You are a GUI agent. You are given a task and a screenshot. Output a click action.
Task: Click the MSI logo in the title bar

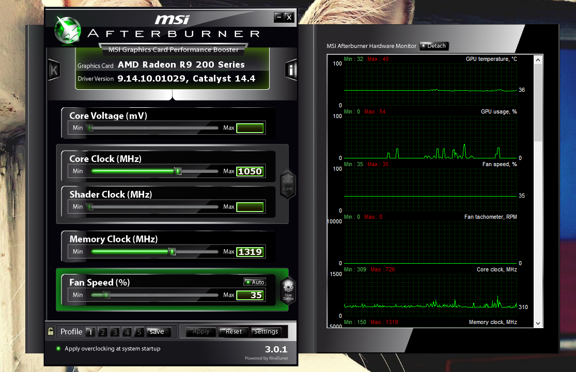172,19
